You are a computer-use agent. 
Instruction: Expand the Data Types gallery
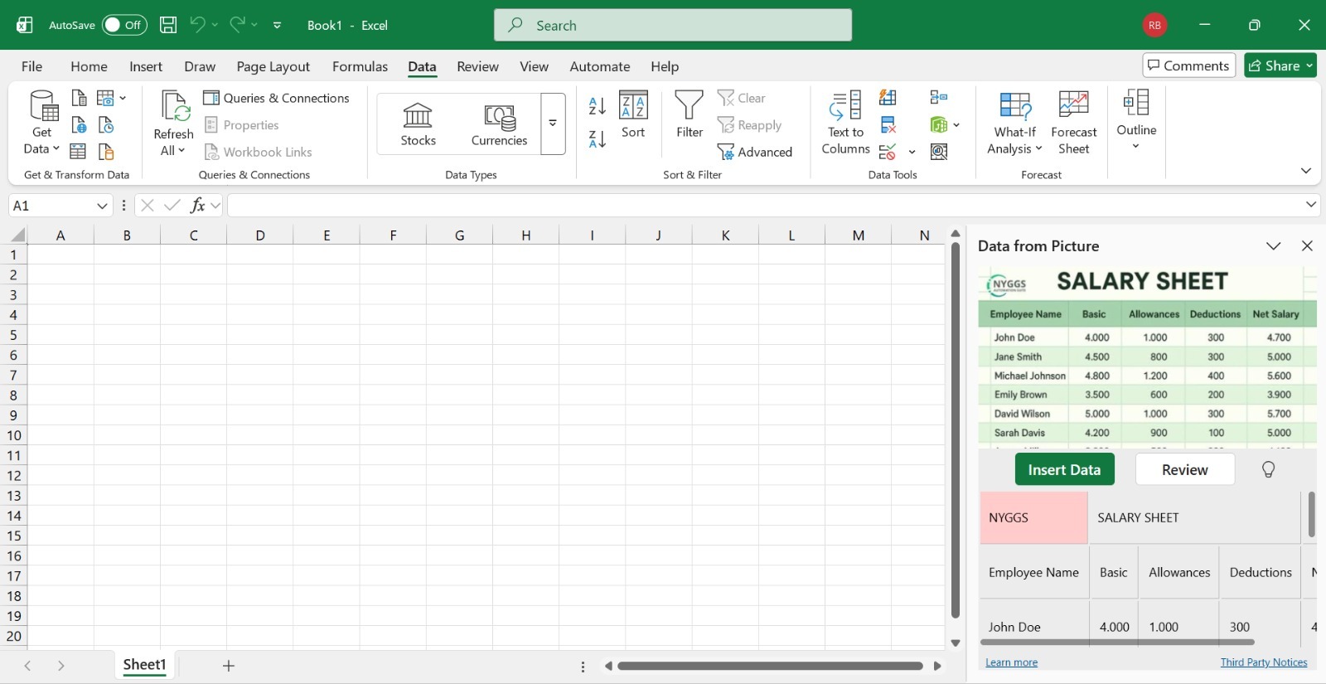pyautogui.click(x=553, y=124)
